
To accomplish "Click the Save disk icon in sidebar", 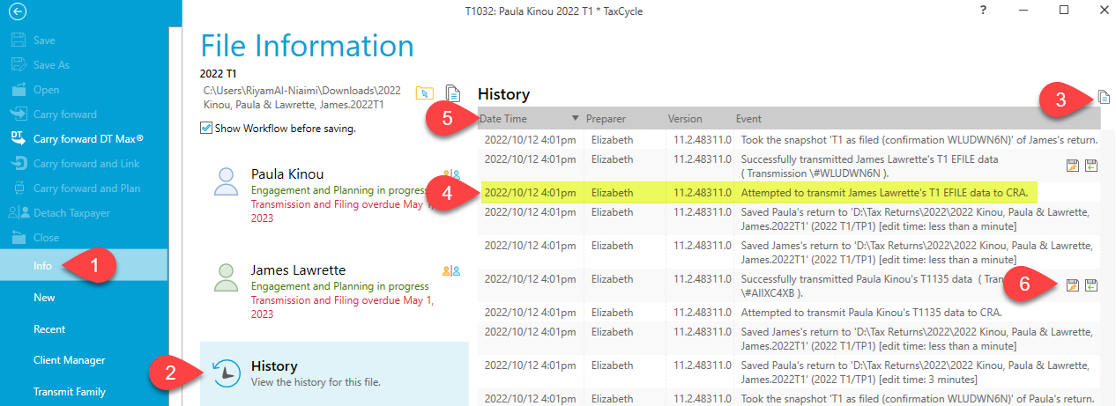I will click(17, 41).
